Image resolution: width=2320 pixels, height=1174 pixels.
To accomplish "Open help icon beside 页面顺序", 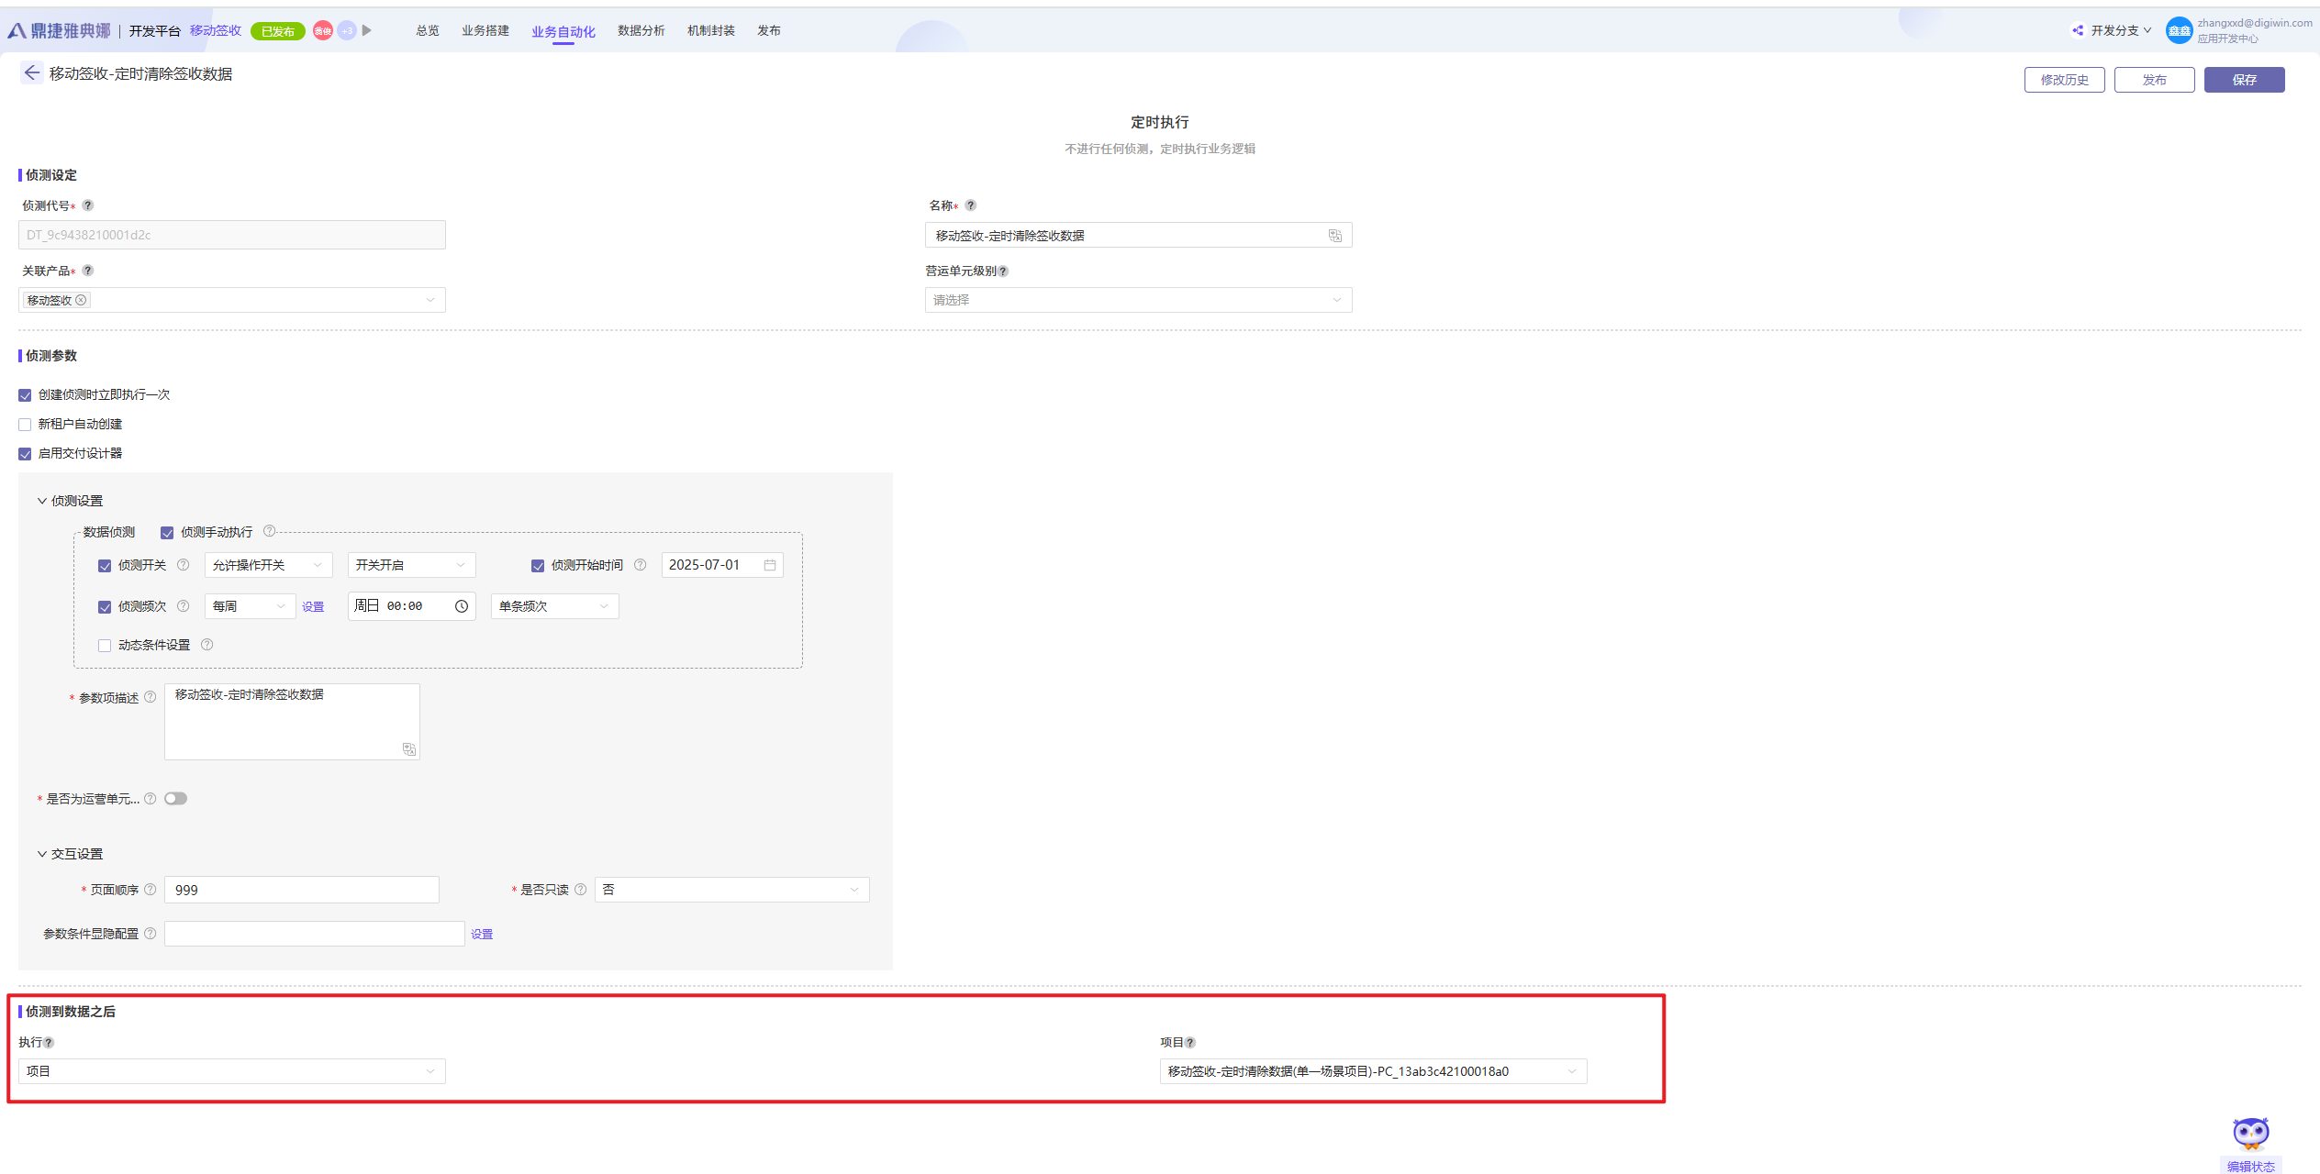I will (151, 890).
